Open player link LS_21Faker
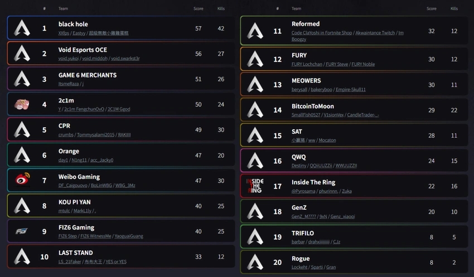Screen dimensions: 474x277 (70, 261)
